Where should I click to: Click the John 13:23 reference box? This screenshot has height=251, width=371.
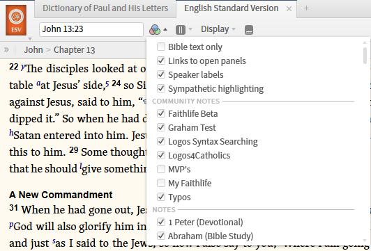click(91, 29)
